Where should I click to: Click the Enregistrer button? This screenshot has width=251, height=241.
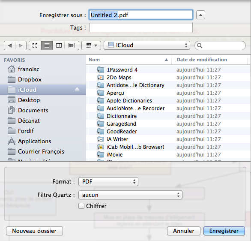click(x=224, y=231)
